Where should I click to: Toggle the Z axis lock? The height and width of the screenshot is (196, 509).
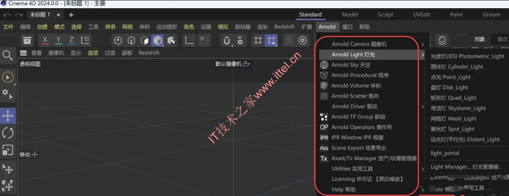71,41
